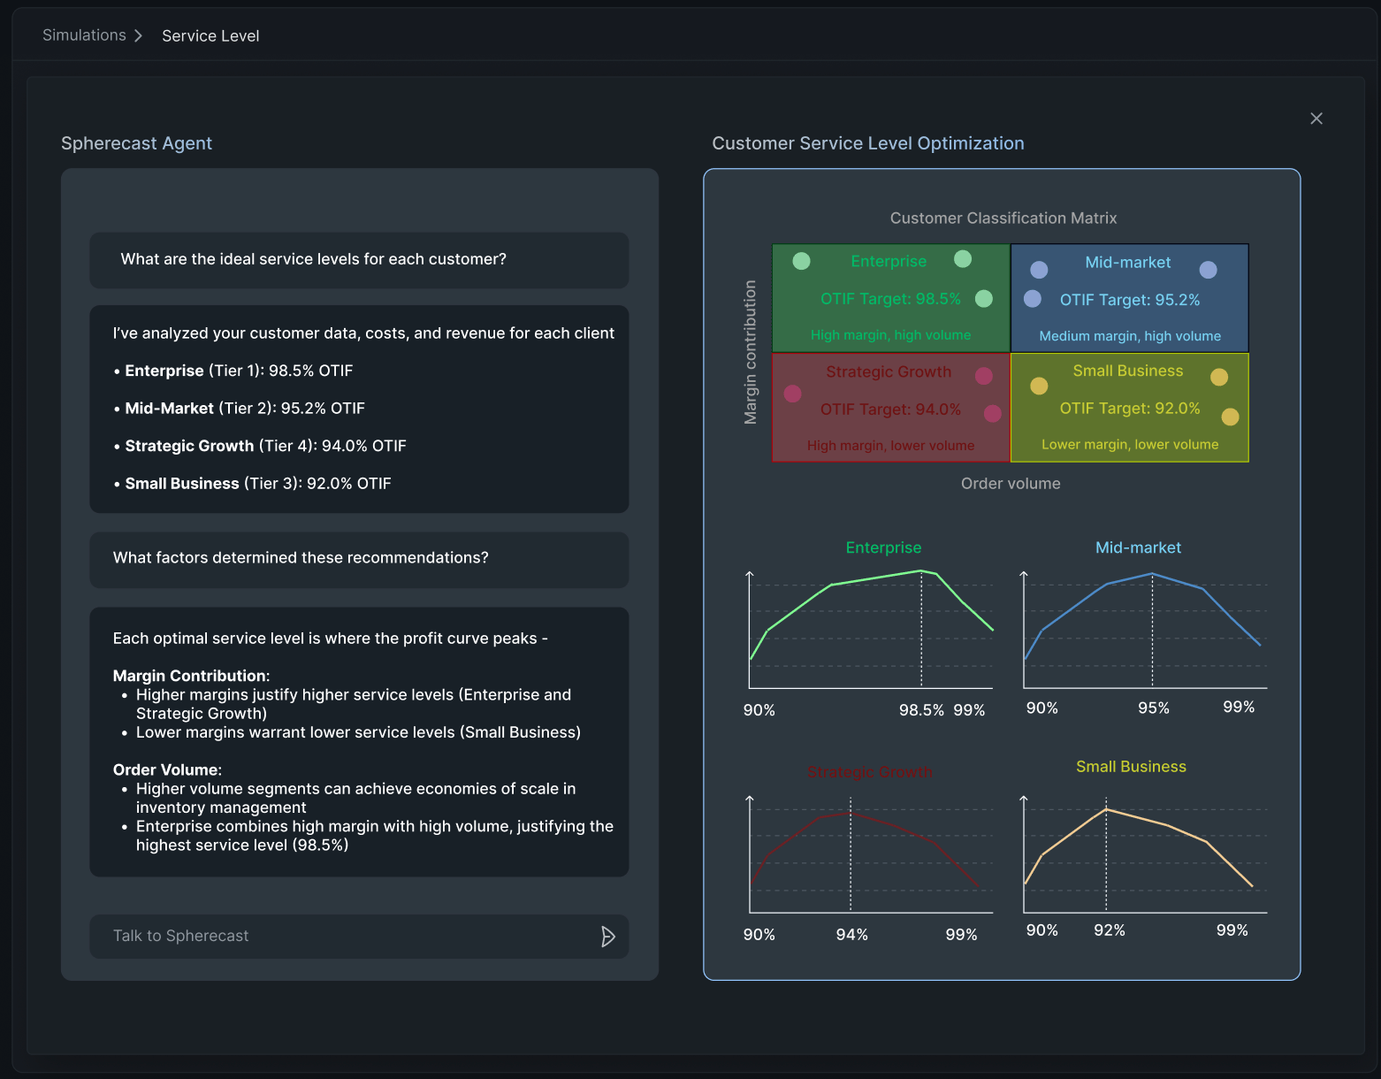Click the 98.5% label on the Enterprise chart axis

[x=921, y=710]
